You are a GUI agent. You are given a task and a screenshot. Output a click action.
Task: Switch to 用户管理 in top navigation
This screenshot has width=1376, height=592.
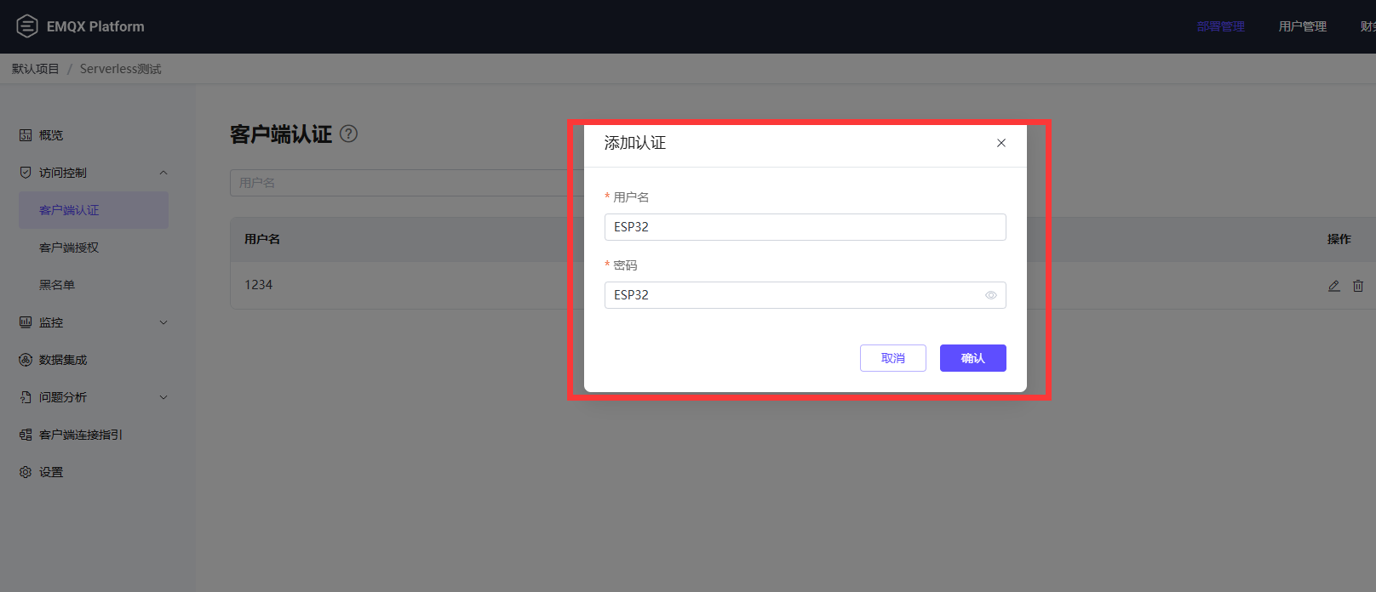[x=1302, y=26]
